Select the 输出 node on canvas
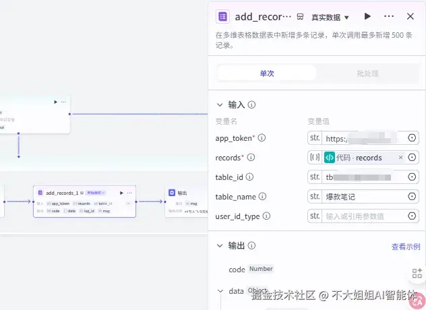The width and height of the screenshot is (426, 310). tap(186, 201)
